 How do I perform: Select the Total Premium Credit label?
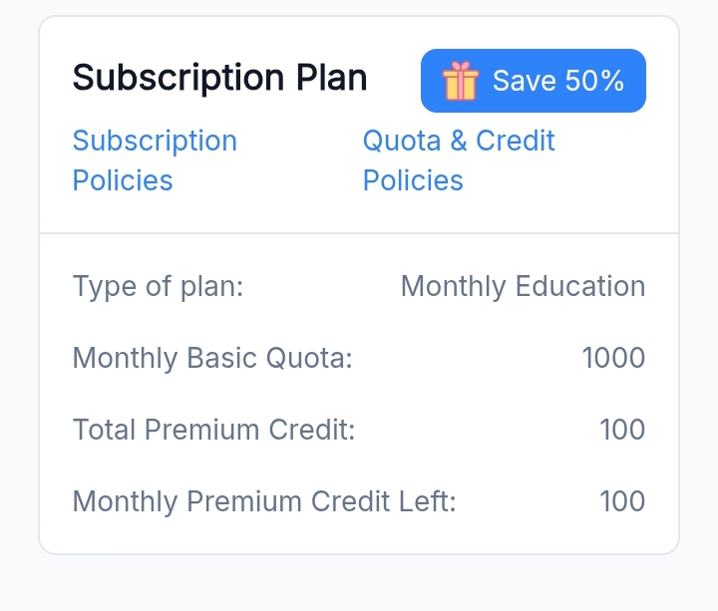213,430
